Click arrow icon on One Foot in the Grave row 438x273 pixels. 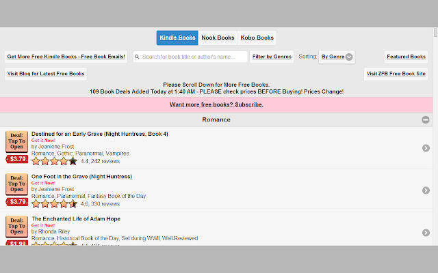pyautogui.click(x=426, y=190)
